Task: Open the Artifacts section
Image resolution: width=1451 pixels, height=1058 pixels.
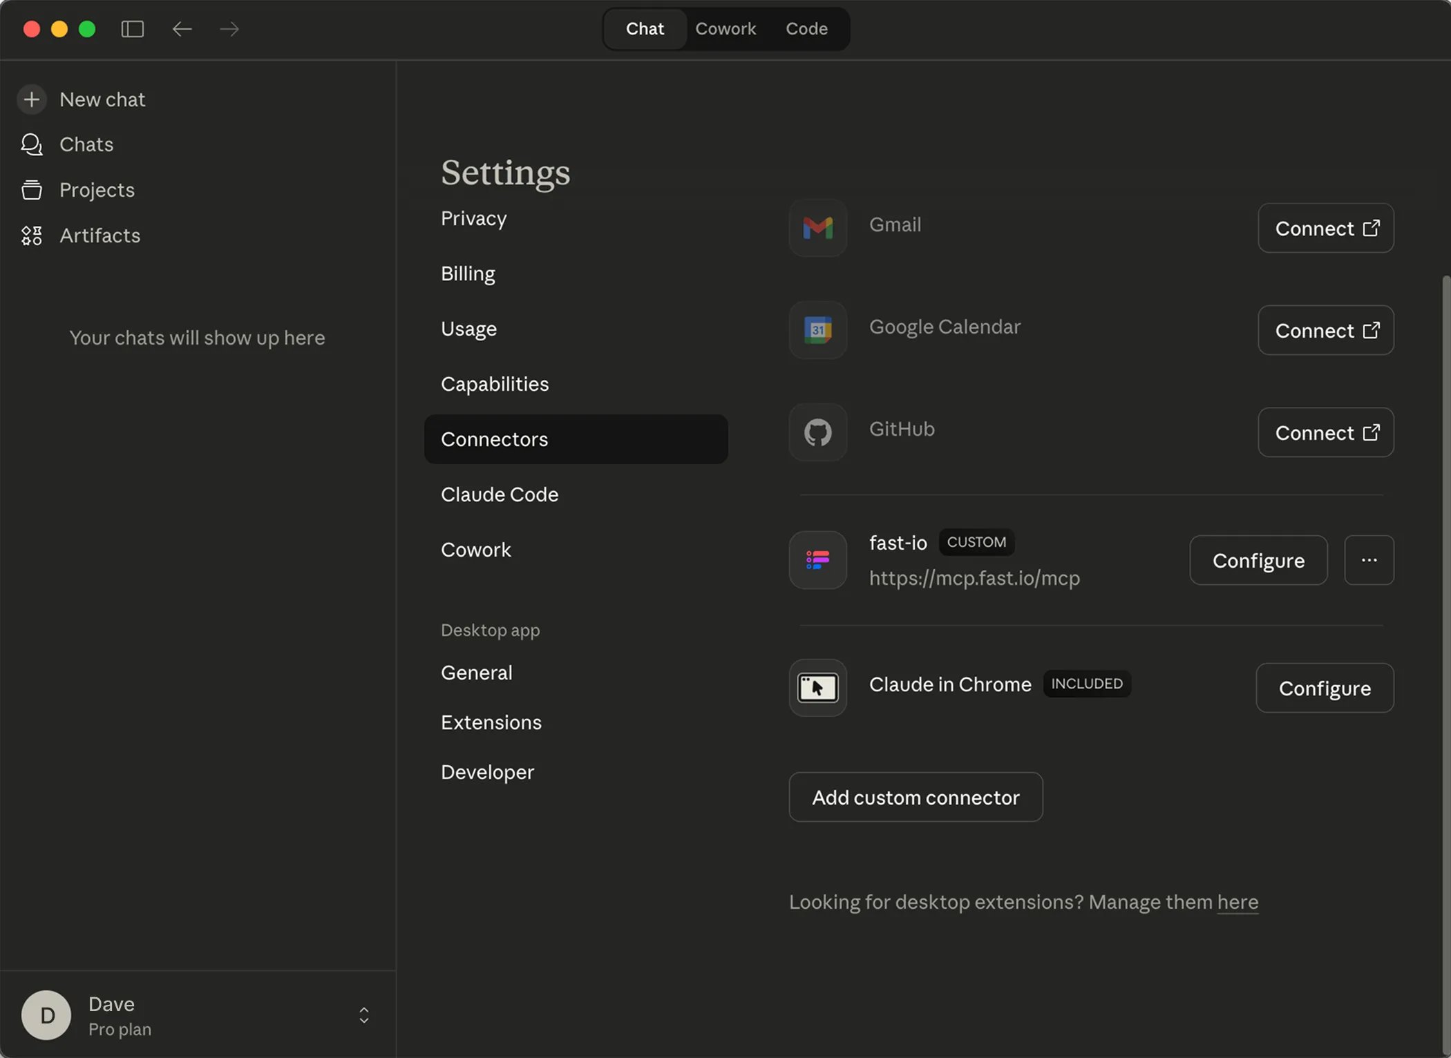Action: 99,235
